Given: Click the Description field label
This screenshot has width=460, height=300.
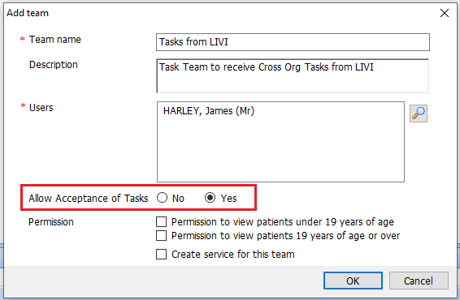Looking at the screenshot, I should (54, 65).
